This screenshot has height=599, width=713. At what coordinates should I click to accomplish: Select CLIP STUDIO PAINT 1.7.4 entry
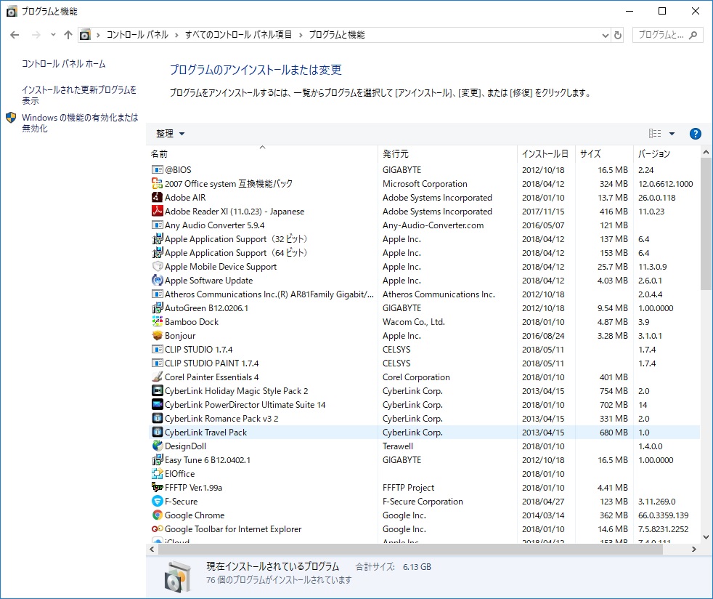[x=212, y=363]
